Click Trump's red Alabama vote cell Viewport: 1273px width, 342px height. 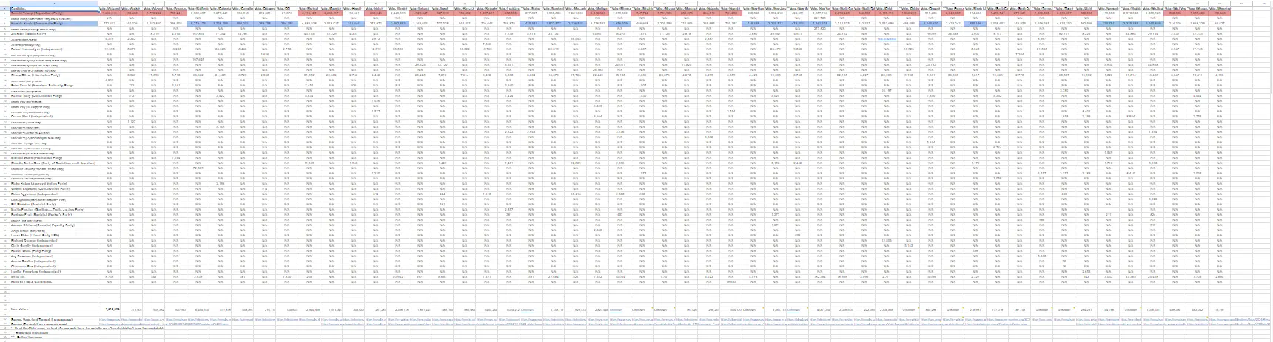(110, 13)
